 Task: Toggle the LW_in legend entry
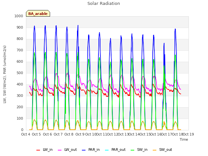[45, 149]
